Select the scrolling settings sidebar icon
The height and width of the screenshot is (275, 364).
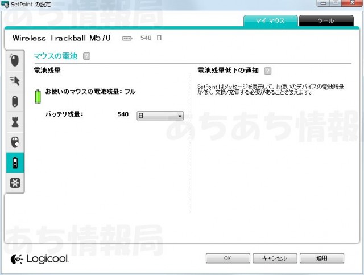click(14, 101)
